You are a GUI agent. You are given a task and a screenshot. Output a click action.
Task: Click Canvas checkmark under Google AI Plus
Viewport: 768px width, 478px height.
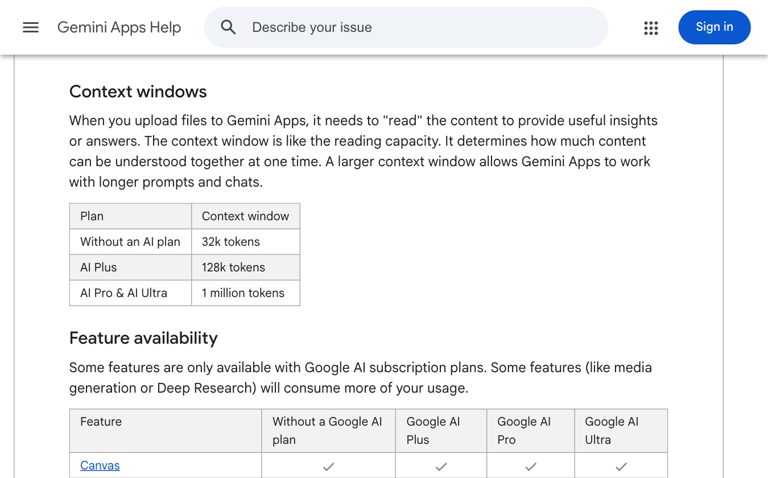click(x=441, y=467)
